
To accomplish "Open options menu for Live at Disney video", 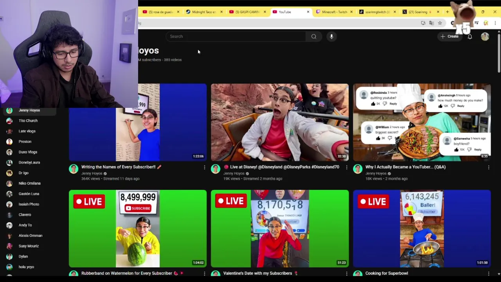I will (x=346, y=167).
